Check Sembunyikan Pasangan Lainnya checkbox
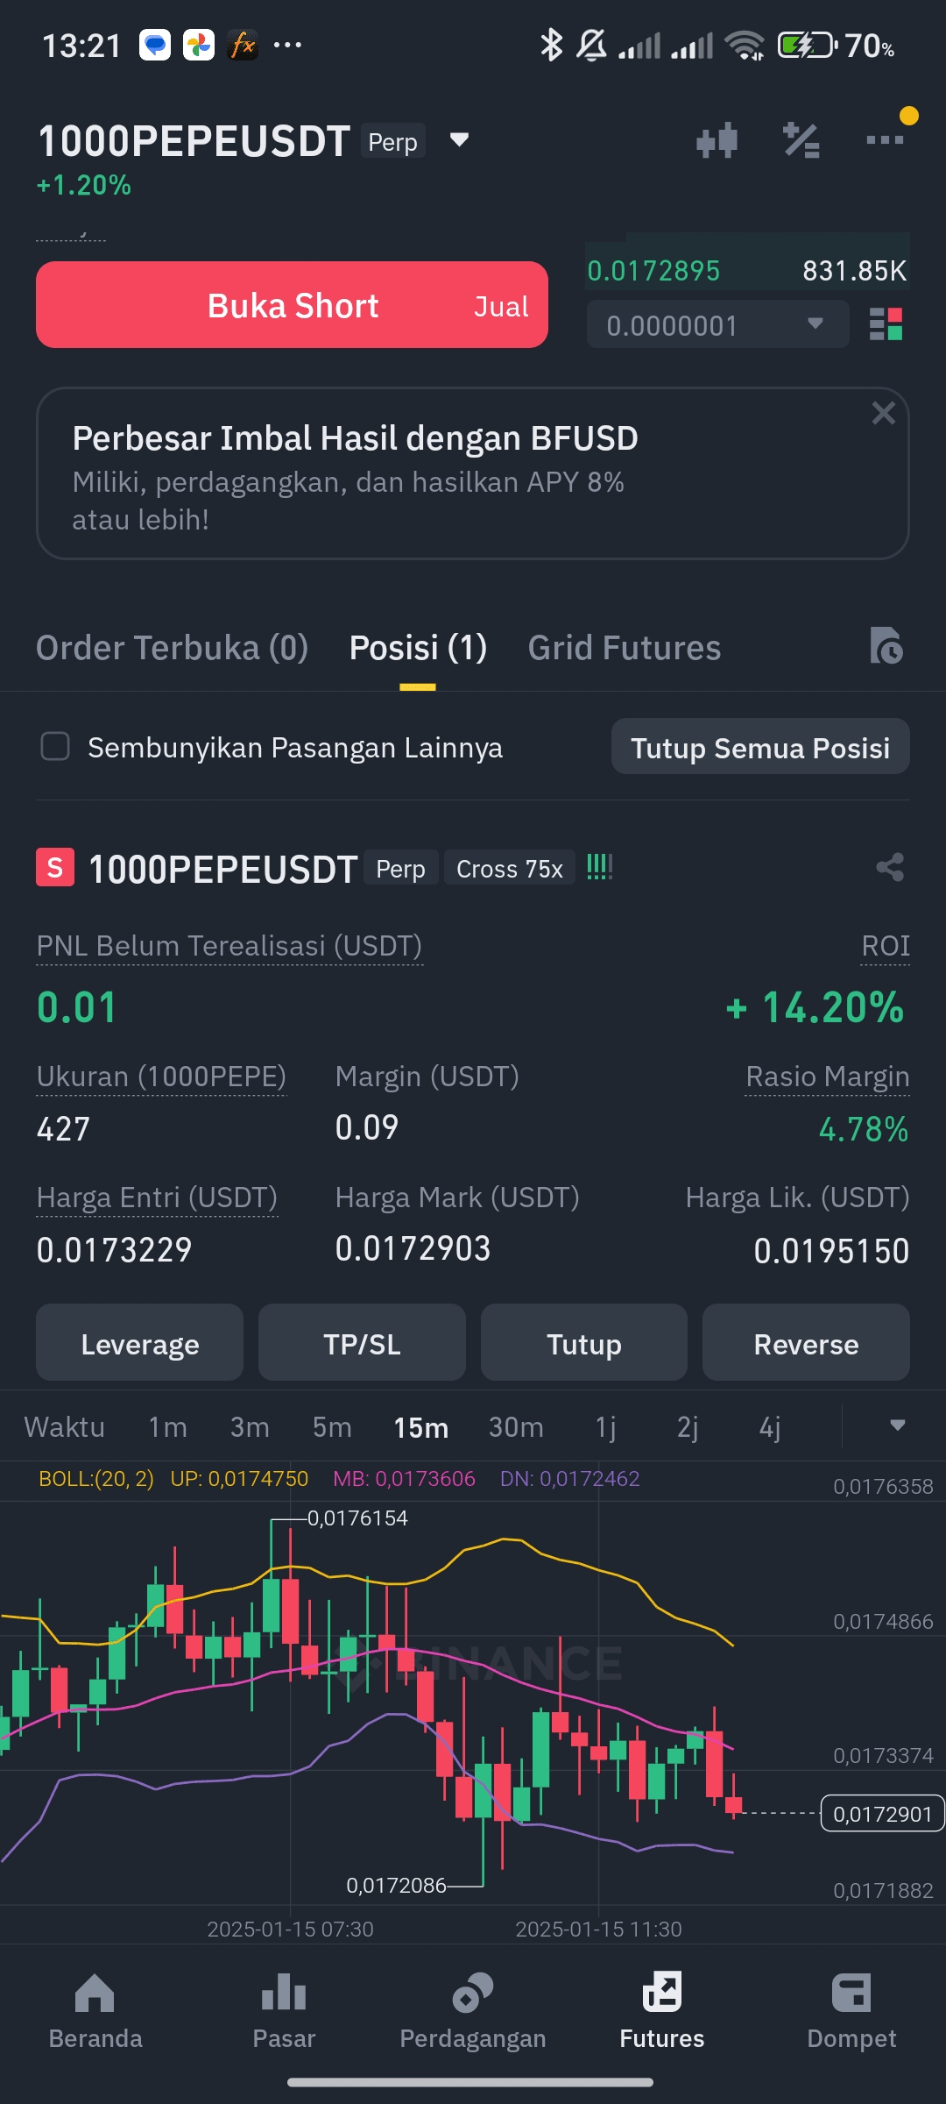This screenshot has height=2104, width=946. click(55, 747)
